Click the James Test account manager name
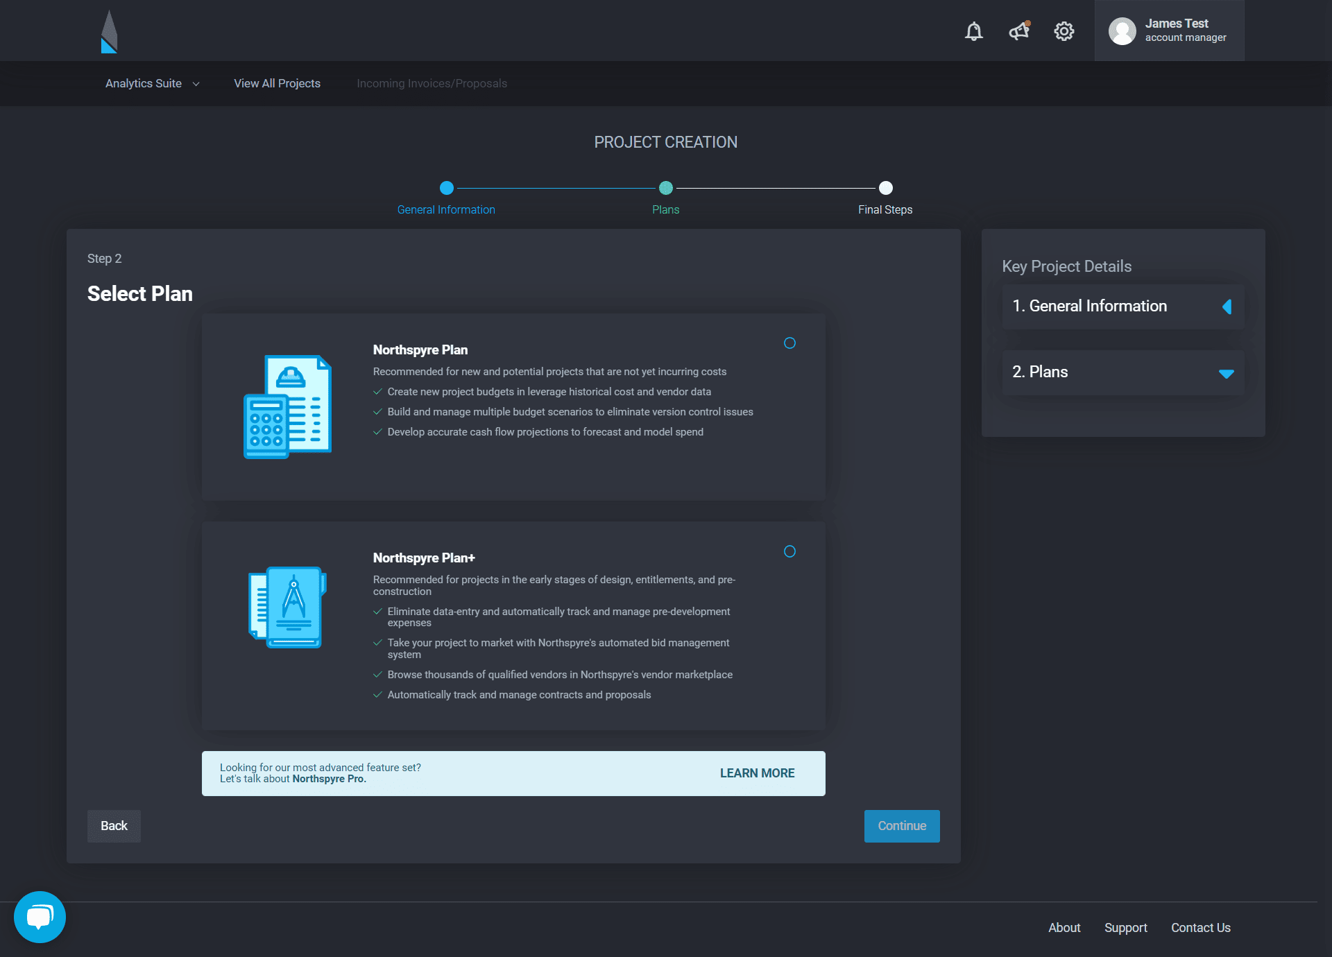 click(x=1186, y=31)
